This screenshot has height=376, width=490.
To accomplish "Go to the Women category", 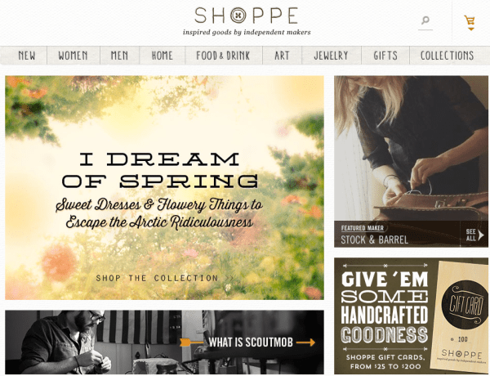I will tap(73, 56).
